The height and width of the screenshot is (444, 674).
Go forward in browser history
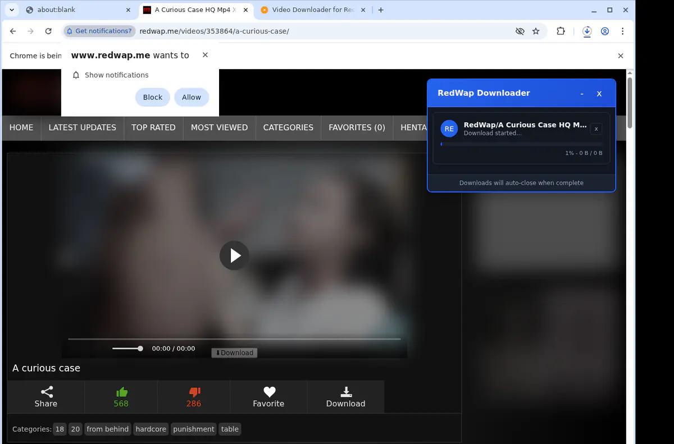pos(31,31)
